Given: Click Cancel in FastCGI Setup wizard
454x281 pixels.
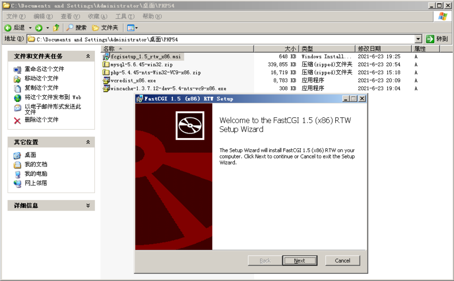Looking at the screenshot, I should (342, 260).
